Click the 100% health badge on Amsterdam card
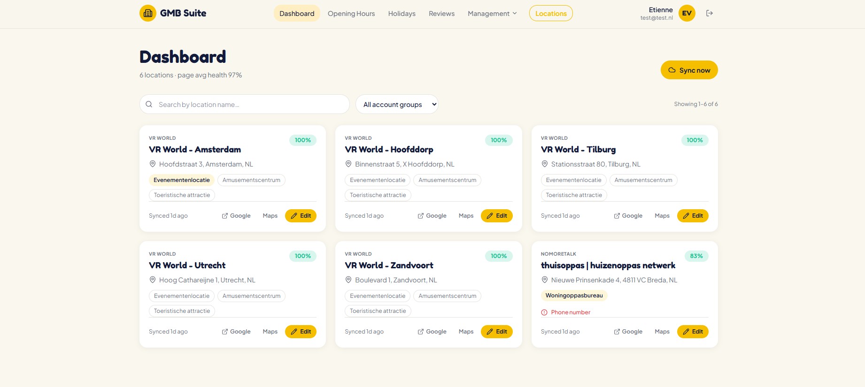 (x=303, y=140)
